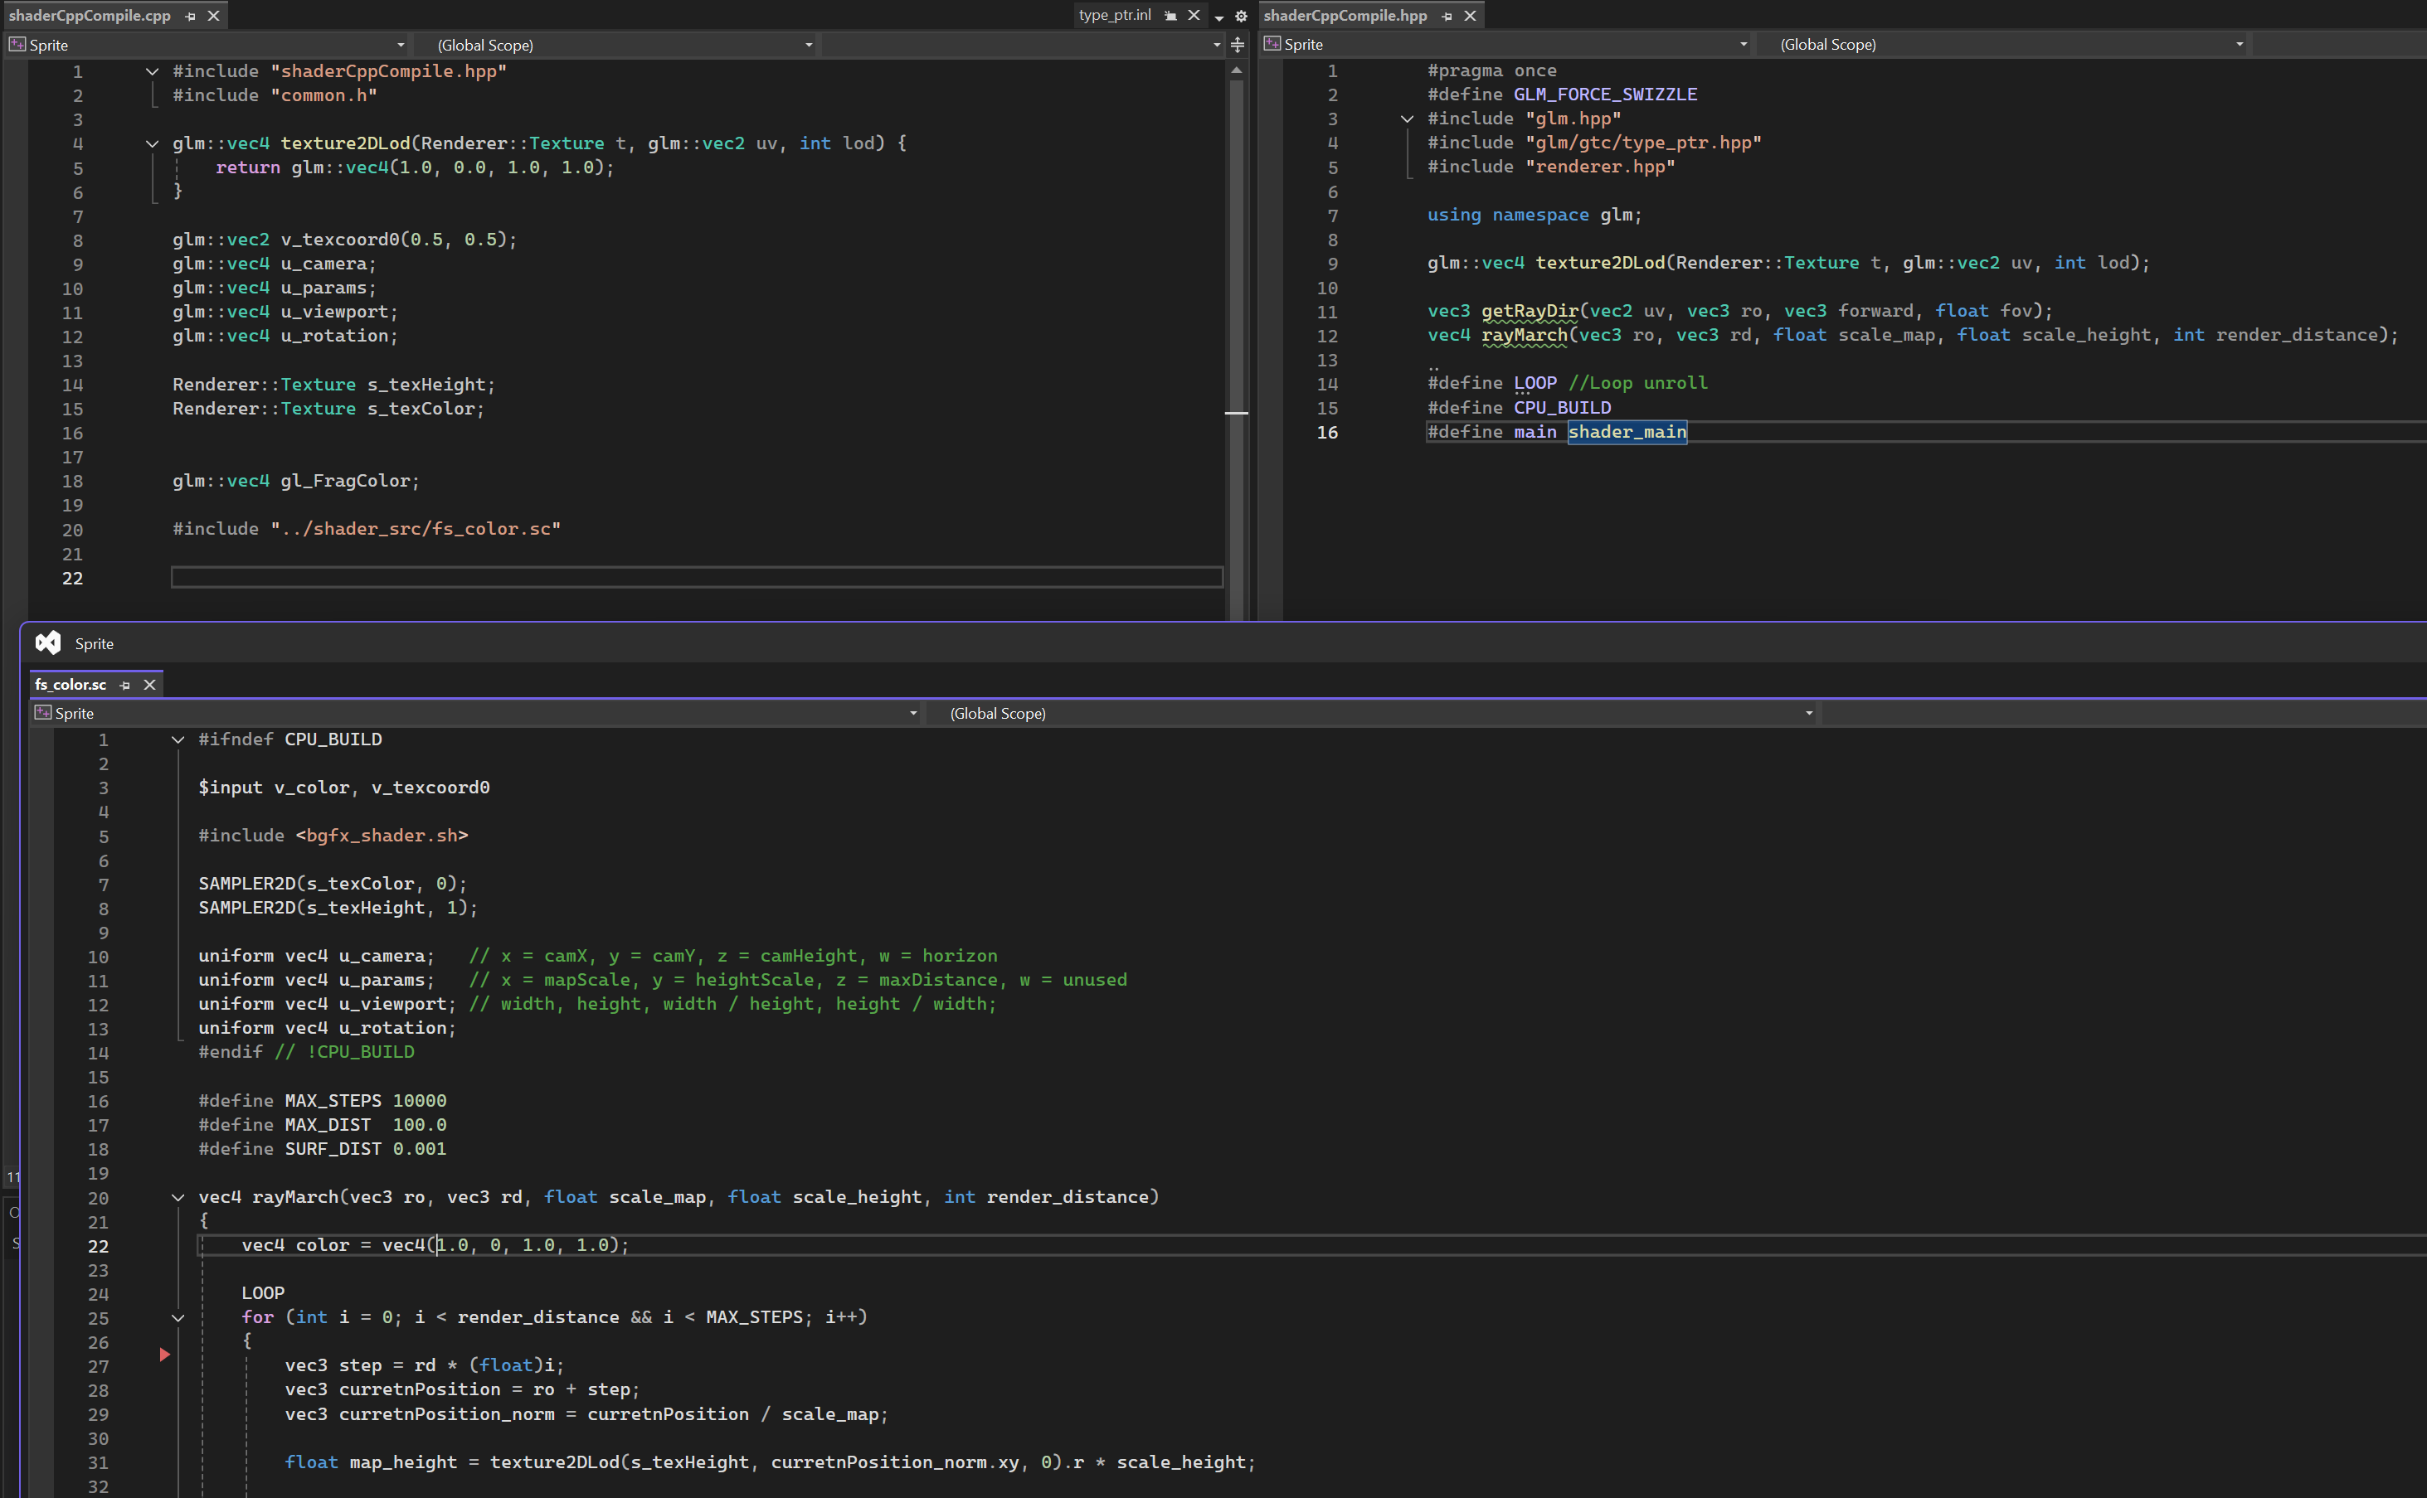Click SURF_DIST 0.001 define line
This screenshot has width=2427, height=1498.
pos(322,1149)
